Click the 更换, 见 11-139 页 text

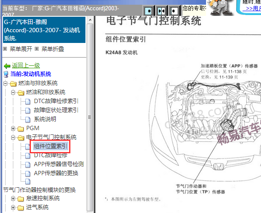[x=219, y=77]
